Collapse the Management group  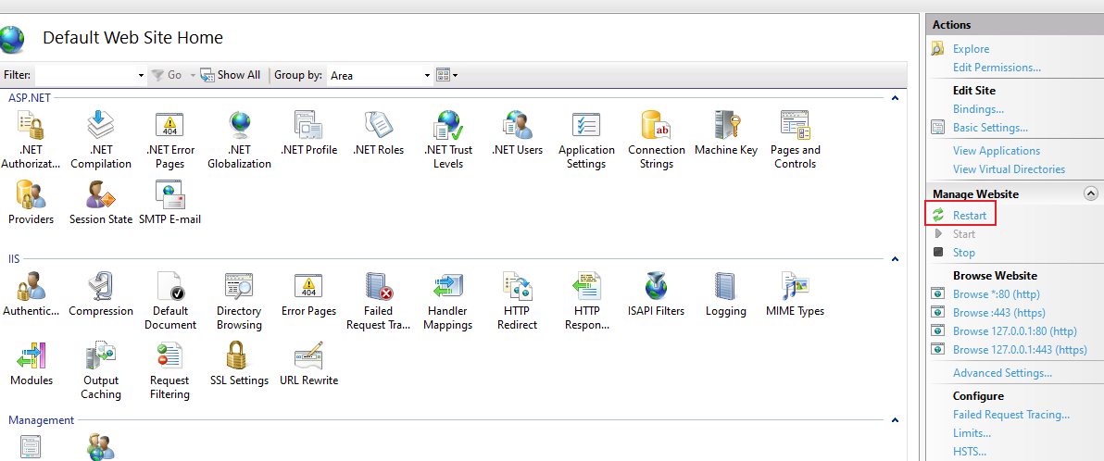coord(895,420)
